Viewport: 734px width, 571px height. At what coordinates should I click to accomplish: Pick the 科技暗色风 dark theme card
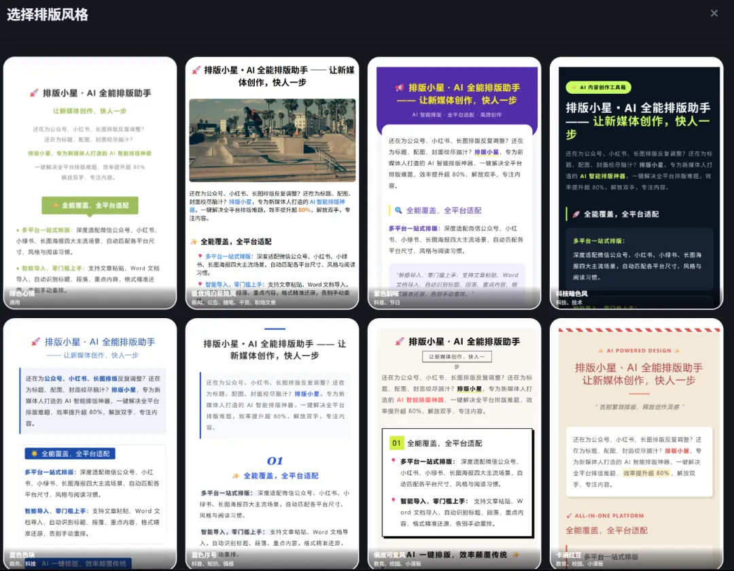point(636,183)
